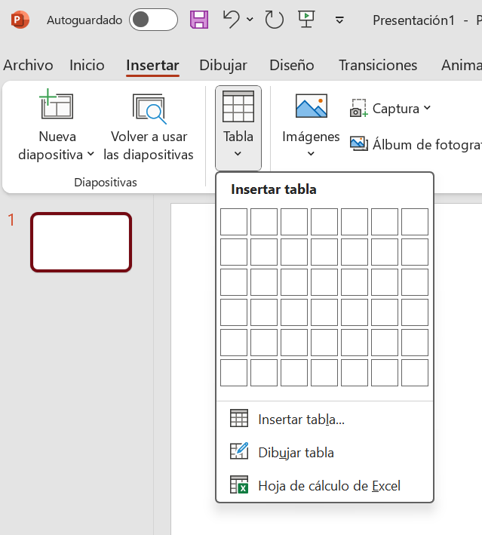The height and width of the screenshot is (535, 482).
Task: Select Hoja de cálculo de Excel
Action: pos(329,486)
